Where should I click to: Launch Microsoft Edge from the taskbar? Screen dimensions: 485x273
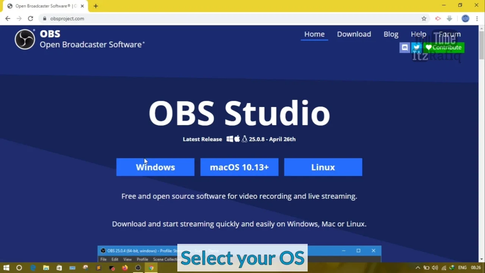[33, 268]
